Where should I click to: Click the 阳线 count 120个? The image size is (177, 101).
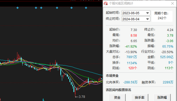[133, 68]
